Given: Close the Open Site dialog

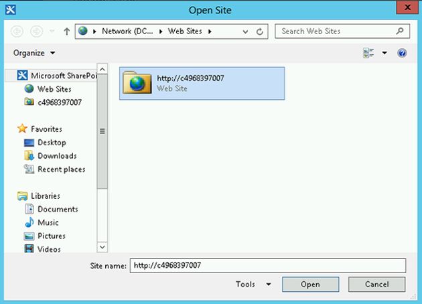Looking at the screenshot, I should (407, 7).
